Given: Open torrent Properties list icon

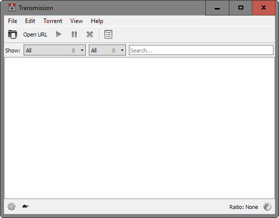Looking at the screenshot, I should coord(108,34).
